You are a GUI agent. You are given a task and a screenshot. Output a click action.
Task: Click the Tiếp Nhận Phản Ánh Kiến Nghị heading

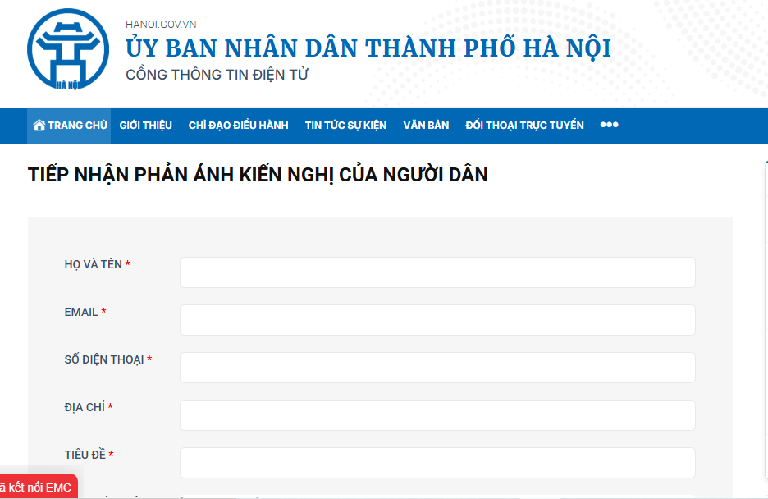[x=258, y=175]
